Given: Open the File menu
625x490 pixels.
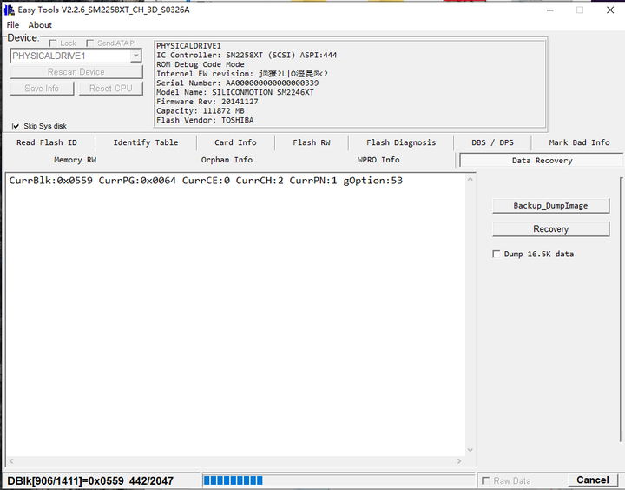Looking at the screenshot, I should click(13, 24).
